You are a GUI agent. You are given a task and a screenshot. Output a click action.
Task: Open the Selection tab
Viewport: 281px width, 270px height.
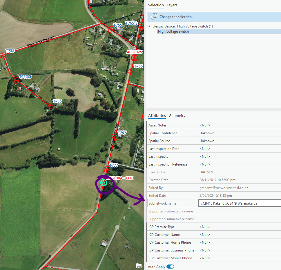coord(156,5)
